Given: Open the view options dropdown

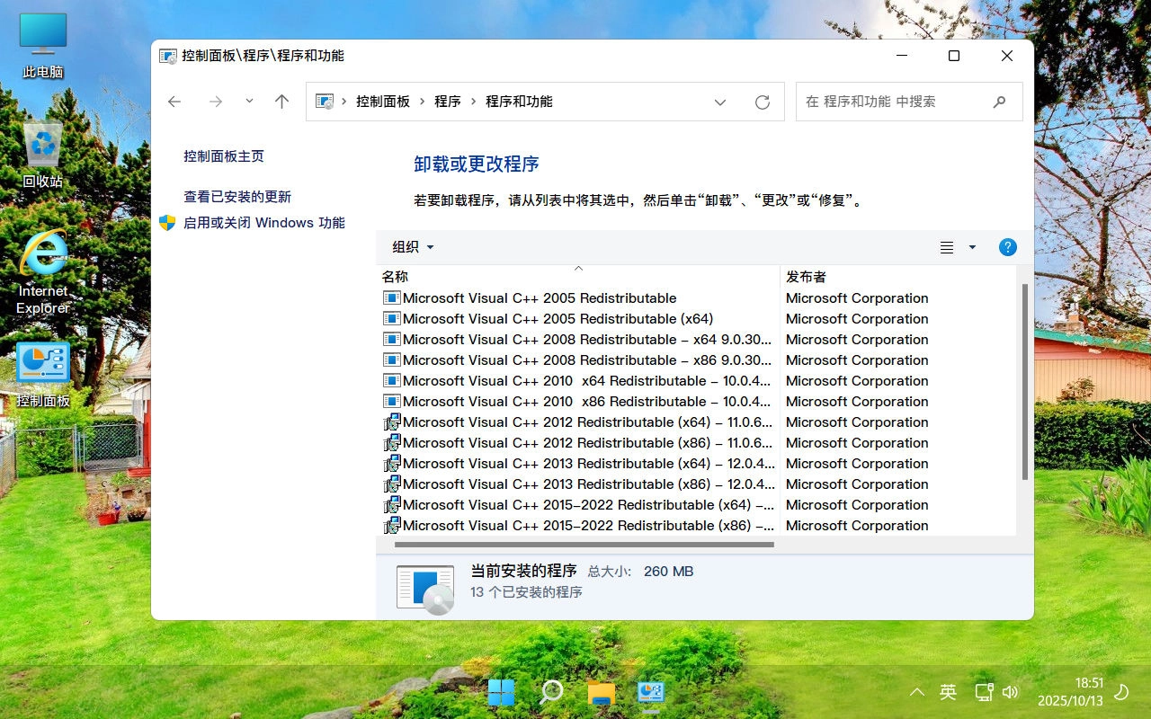Looking at the screenshot, I should [956, 247].
